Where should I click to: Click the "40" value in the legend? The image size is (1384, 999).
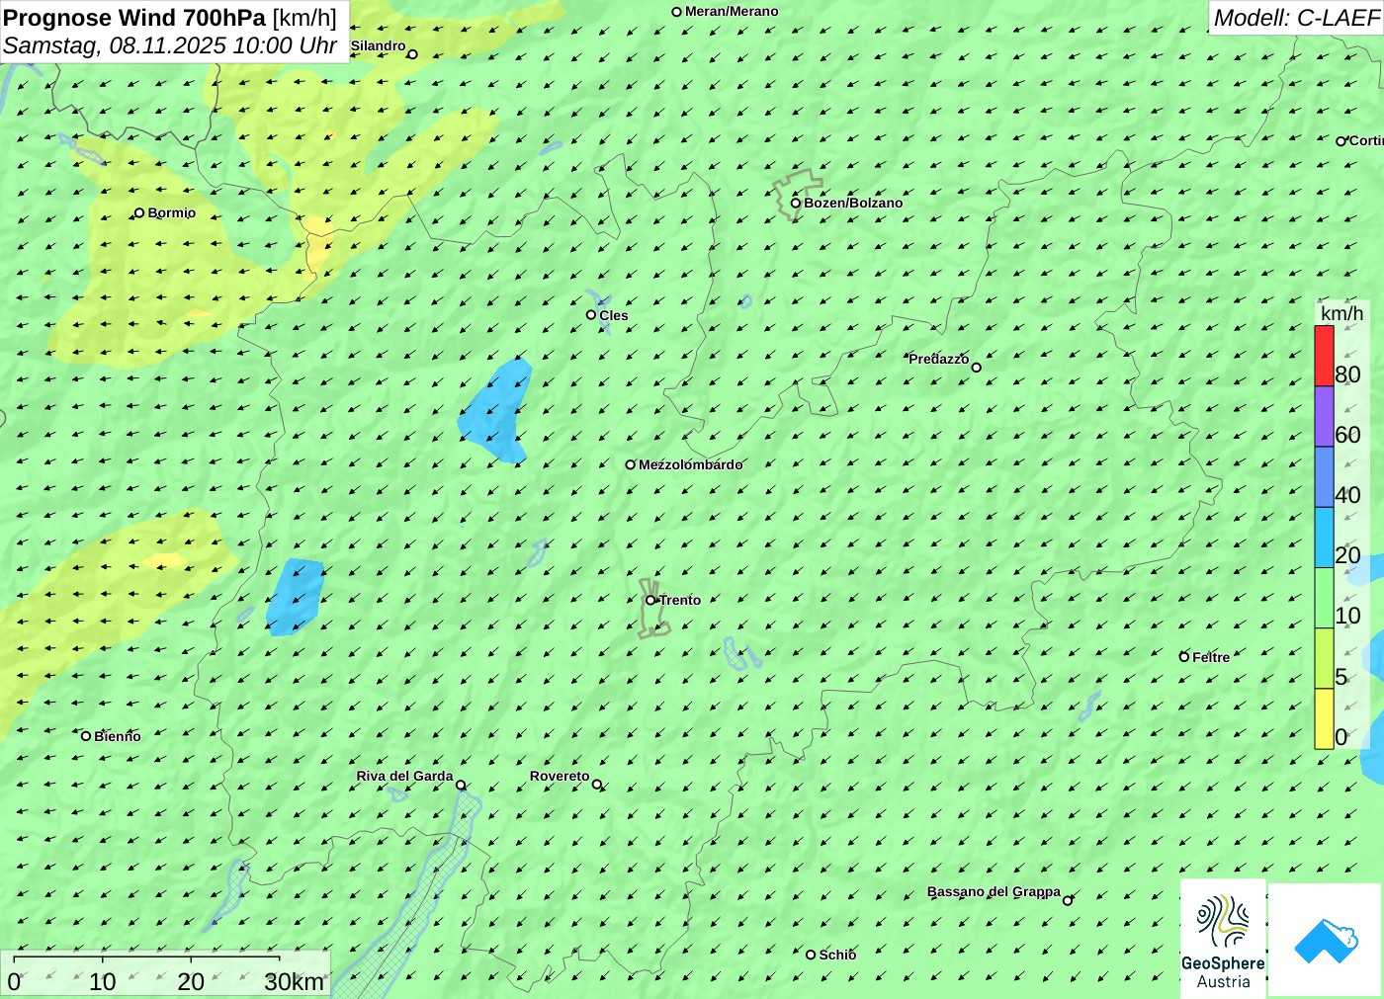[x=1347, y=495]
